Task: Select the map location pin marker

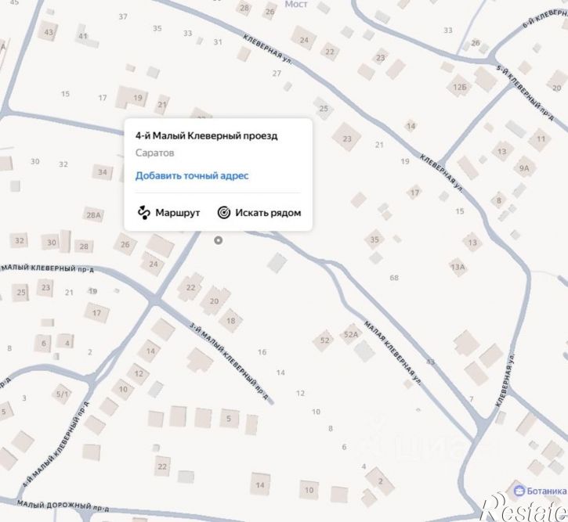Action: coord(218,240)
